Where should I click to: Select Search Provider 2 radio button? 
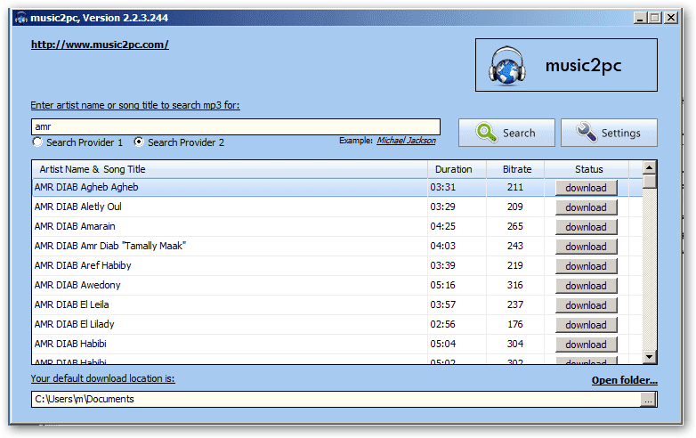pos(139,142)
